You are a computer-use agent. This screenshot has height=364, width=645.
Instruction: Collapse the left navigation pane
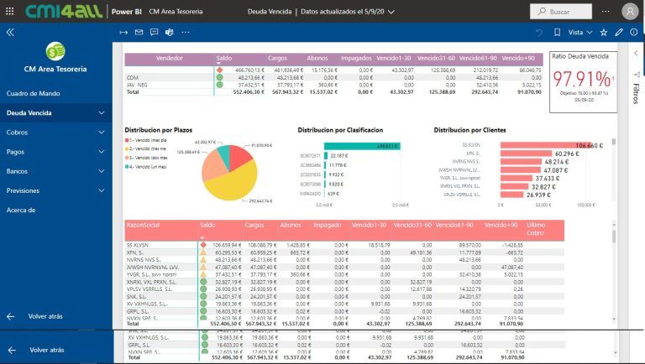(10, 32)
